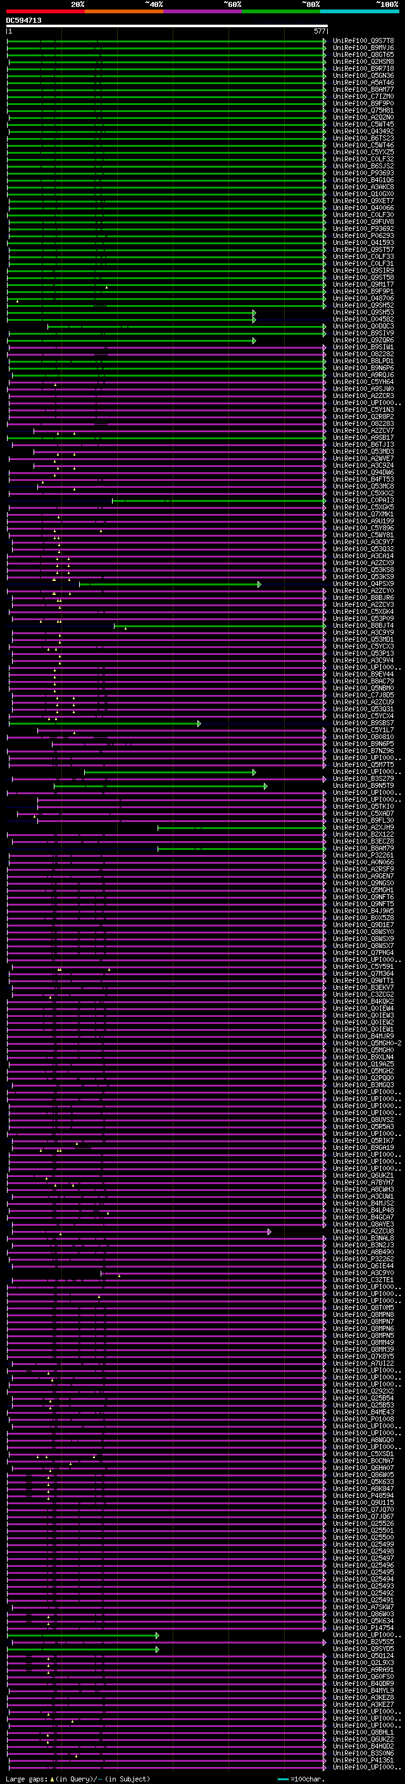Select hit UniRef100_Q9NFT6
405x1784 pixels.
tap(363, 897)
